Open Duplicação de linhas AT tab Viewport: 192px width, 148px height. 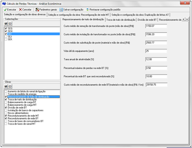140,15
